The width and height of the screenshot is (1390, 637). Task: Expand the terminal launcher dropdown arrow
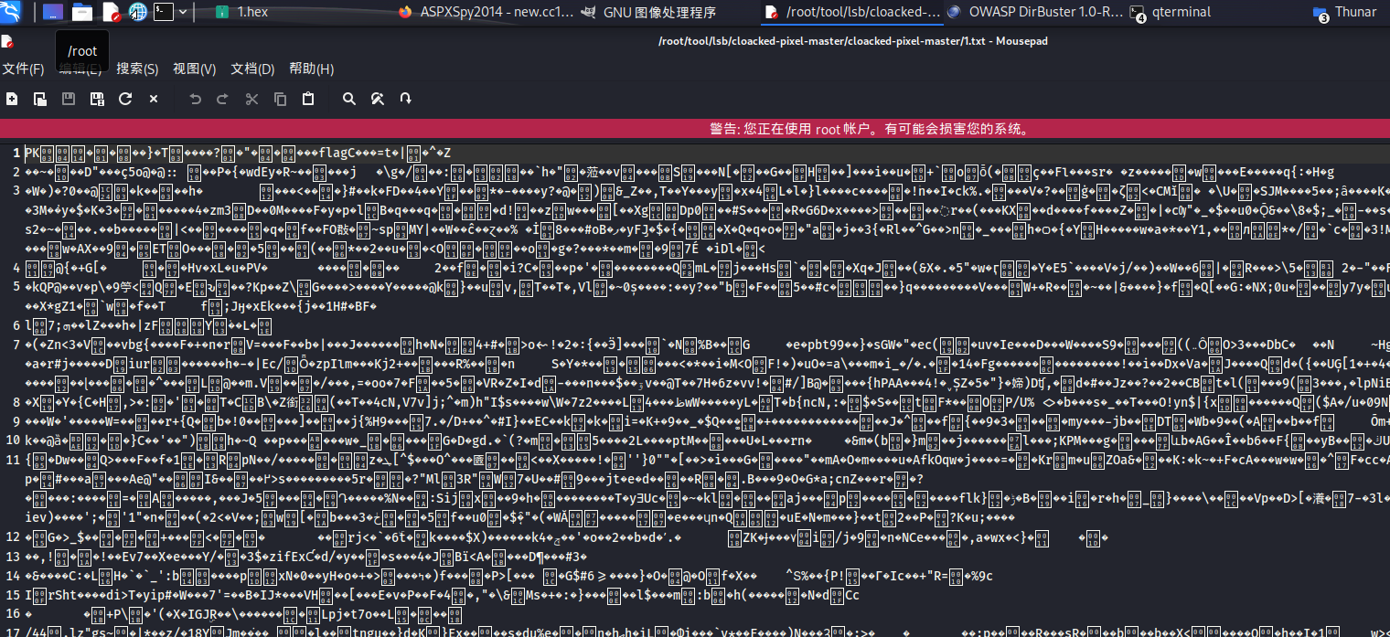[x=184, y=12]
